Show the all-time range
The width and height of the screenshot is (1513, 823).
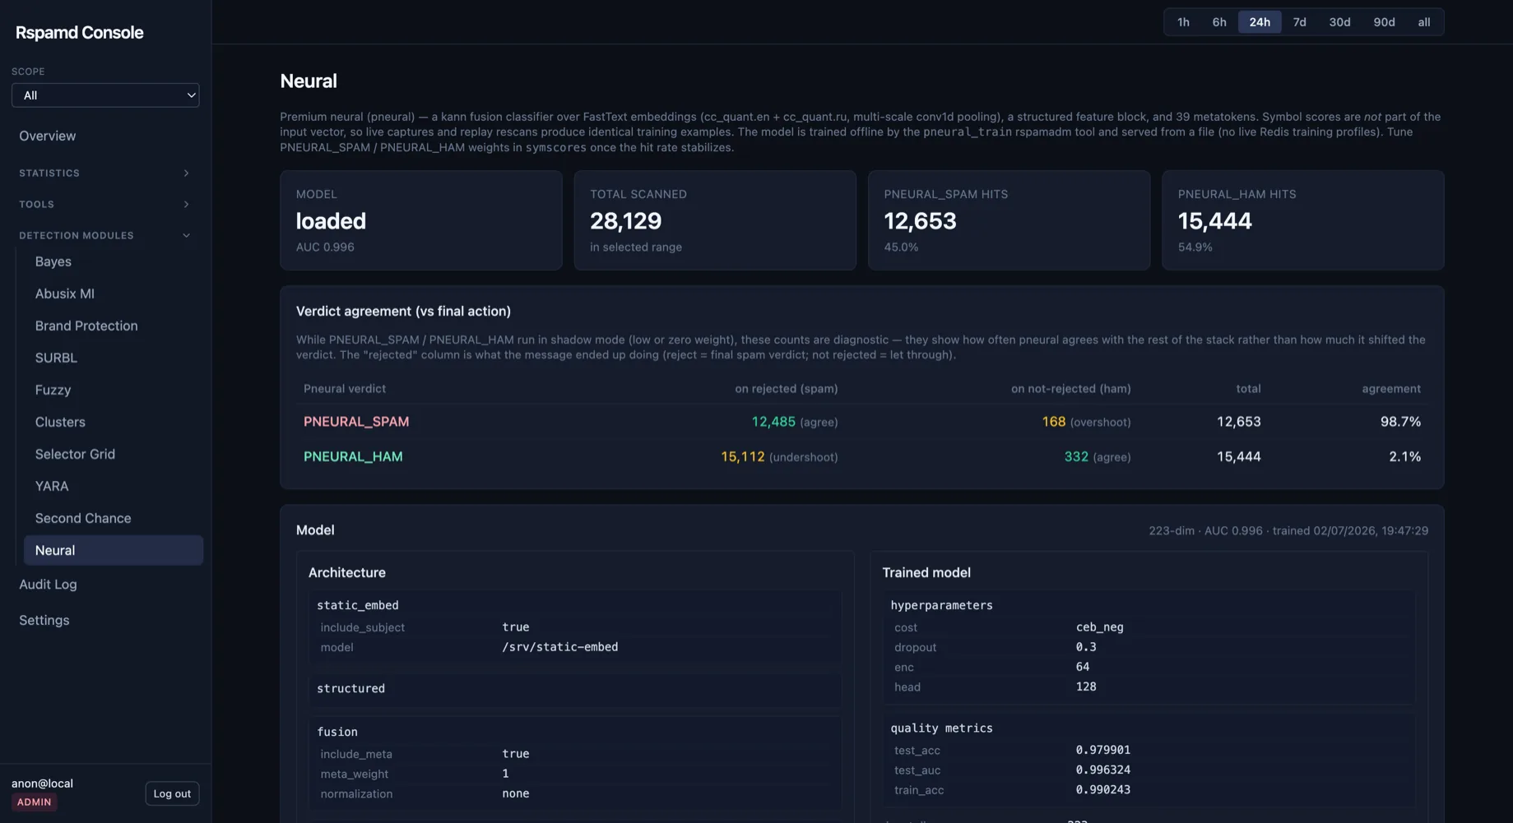coord(1423,22)
